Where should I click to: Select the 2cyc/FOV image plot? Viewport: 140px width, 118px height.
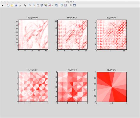72,87
